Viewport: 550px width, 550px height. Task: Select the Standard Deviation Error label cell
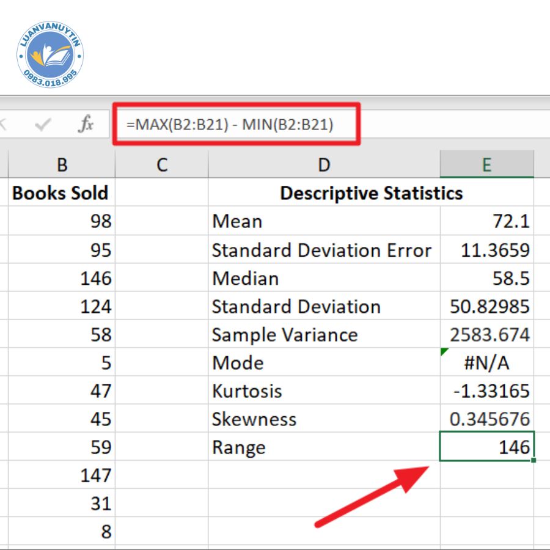click(324, 250)
